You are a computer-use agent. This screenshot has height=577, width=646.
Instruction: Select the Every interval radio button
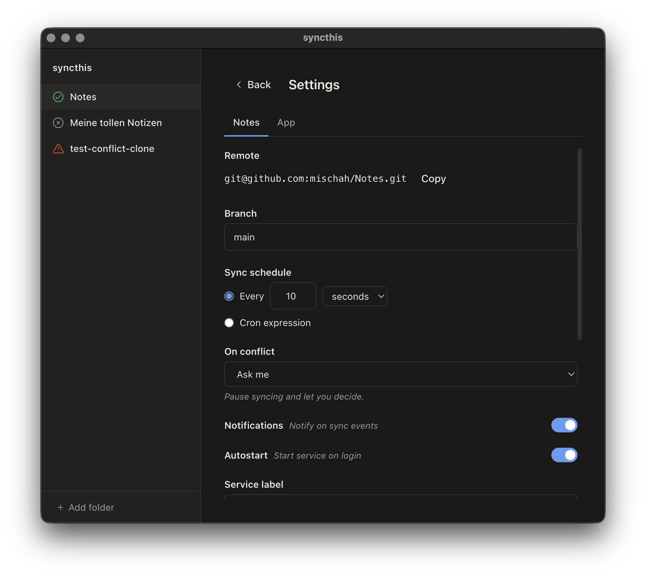coord(229,296)
